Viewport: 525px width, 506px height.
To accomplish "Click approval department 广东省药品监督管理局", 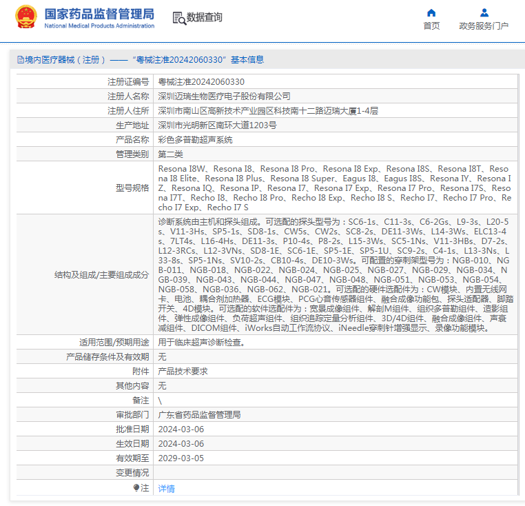I will click(x=199, y=414).
